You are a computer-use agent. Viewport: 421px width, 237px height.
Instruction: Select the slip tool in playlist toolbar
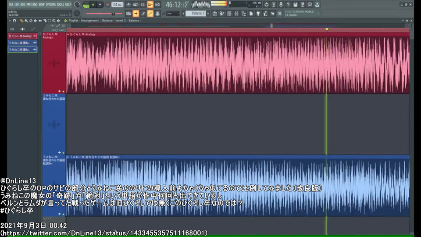(40, 21)
